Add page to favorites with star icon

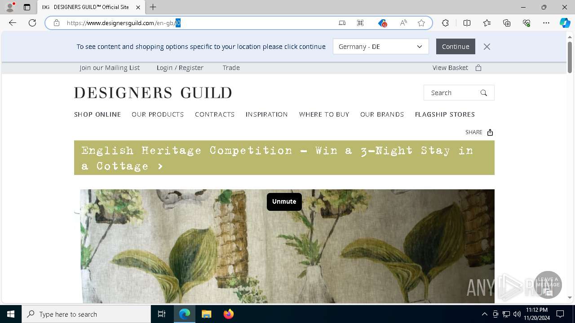point(421,23)
